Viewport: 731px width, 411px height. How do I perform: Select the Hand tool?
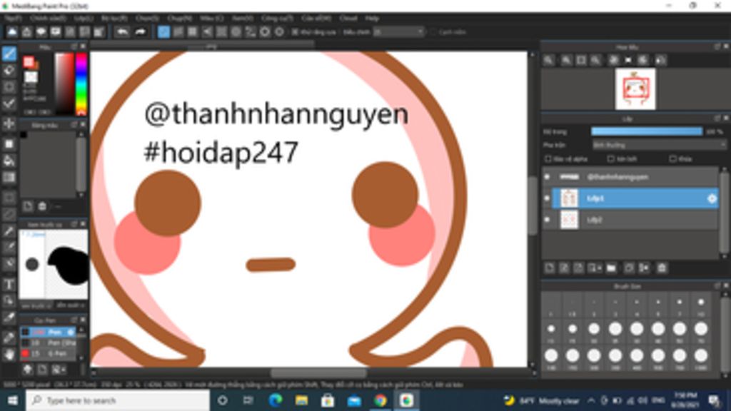pos(9,355)
